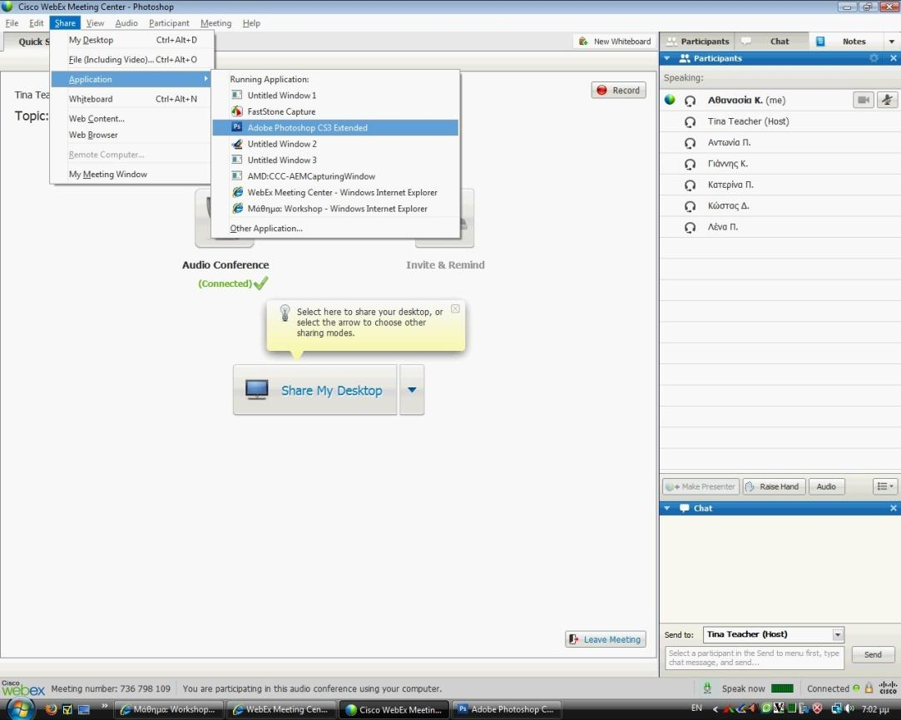Open Participants panel settings gear
The width and height of the screenshot is (901, 720).
point(874,58)
